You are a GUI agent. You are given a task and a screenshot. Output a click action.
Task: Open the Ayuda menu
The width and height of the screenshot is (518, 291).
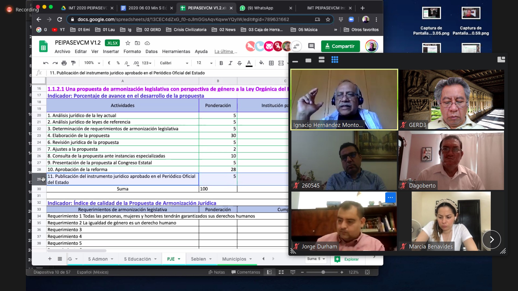click(x=201, y=51)
